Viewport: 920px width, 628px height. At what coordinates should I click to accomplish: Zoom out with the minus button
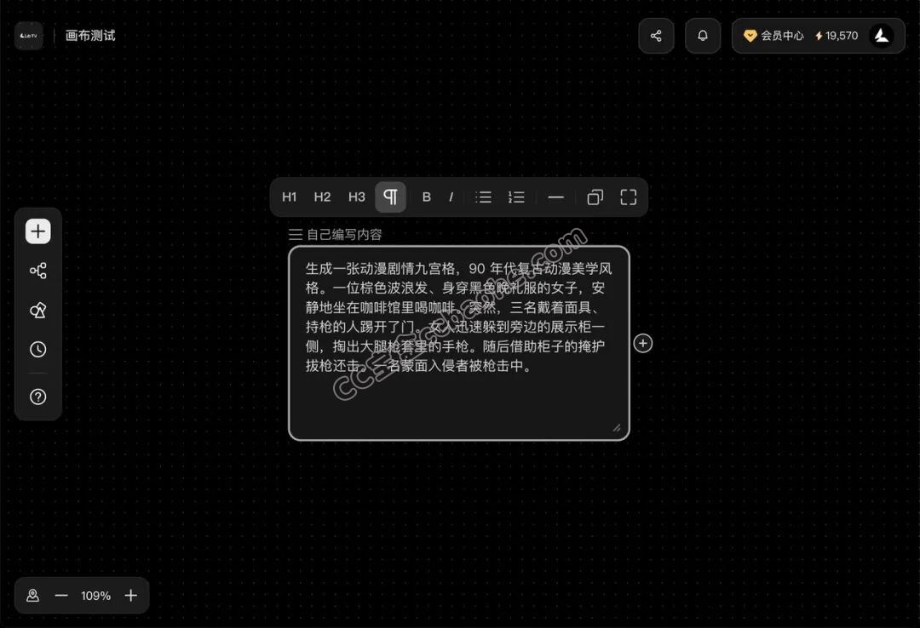[61, 596]
